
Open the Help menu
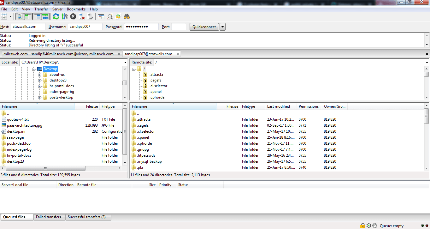94,9
